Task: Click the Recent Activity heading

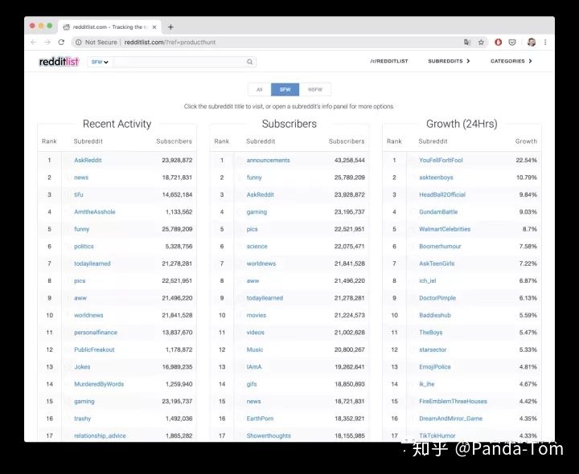Action: (117, 124)
